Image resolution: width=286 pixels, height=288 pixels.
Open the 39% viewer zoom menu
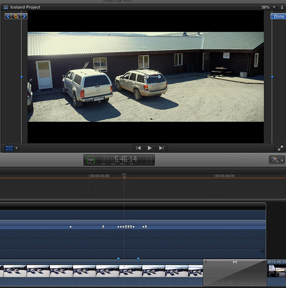(268, 7)
